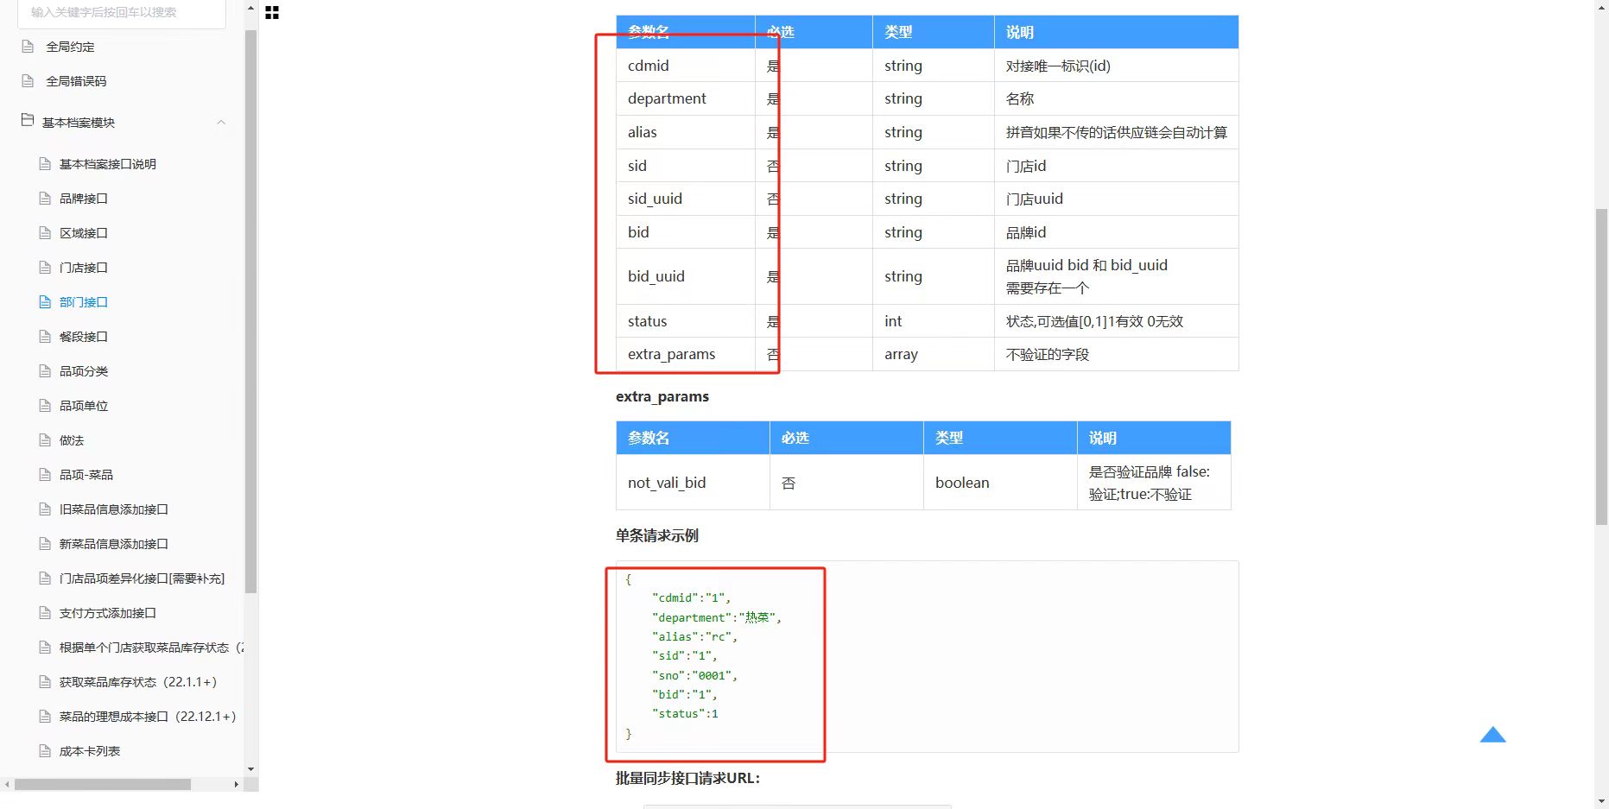The image size is (1609, 809).
Task: Click document icon beside 区域接口
Action: pyautogui.click(x=45, y=233)
